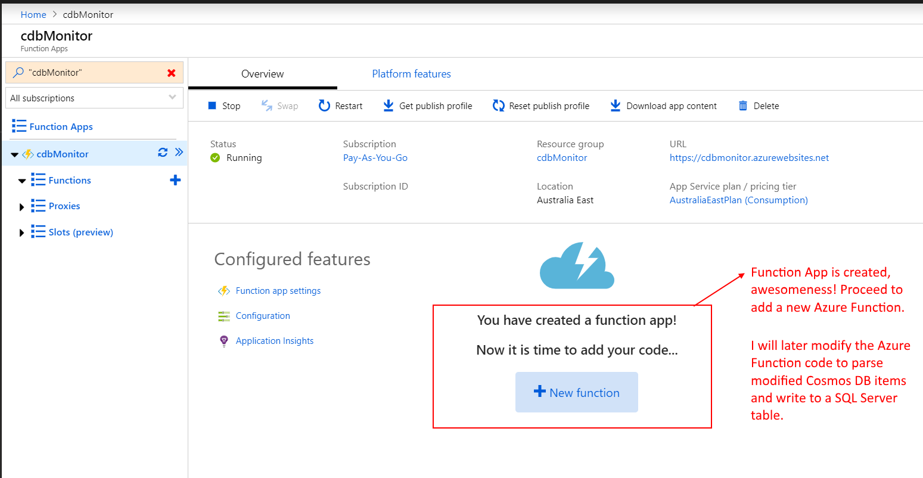Add a function using the plus icon
Screen dimensions: 923x478
pos(175,180)
